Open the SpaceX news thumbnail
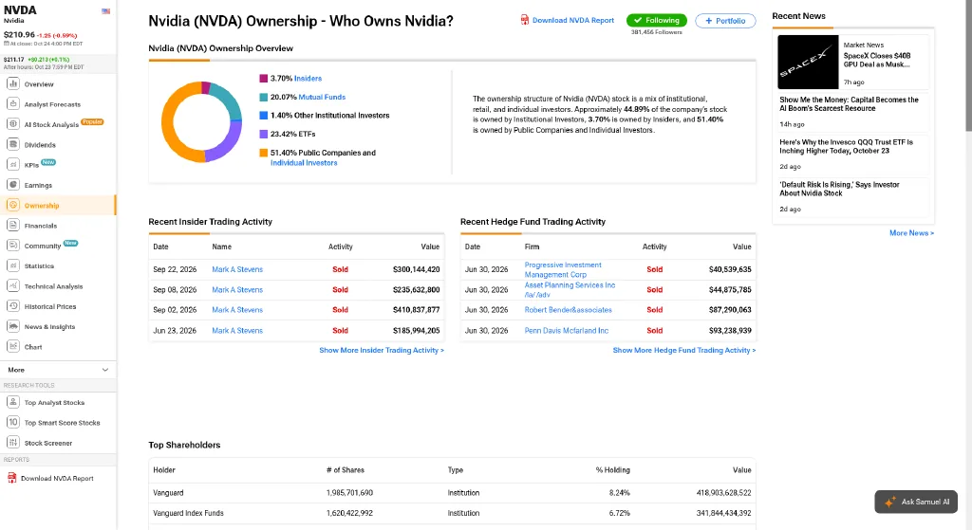 pyautogui.click(x=808, y=62)
